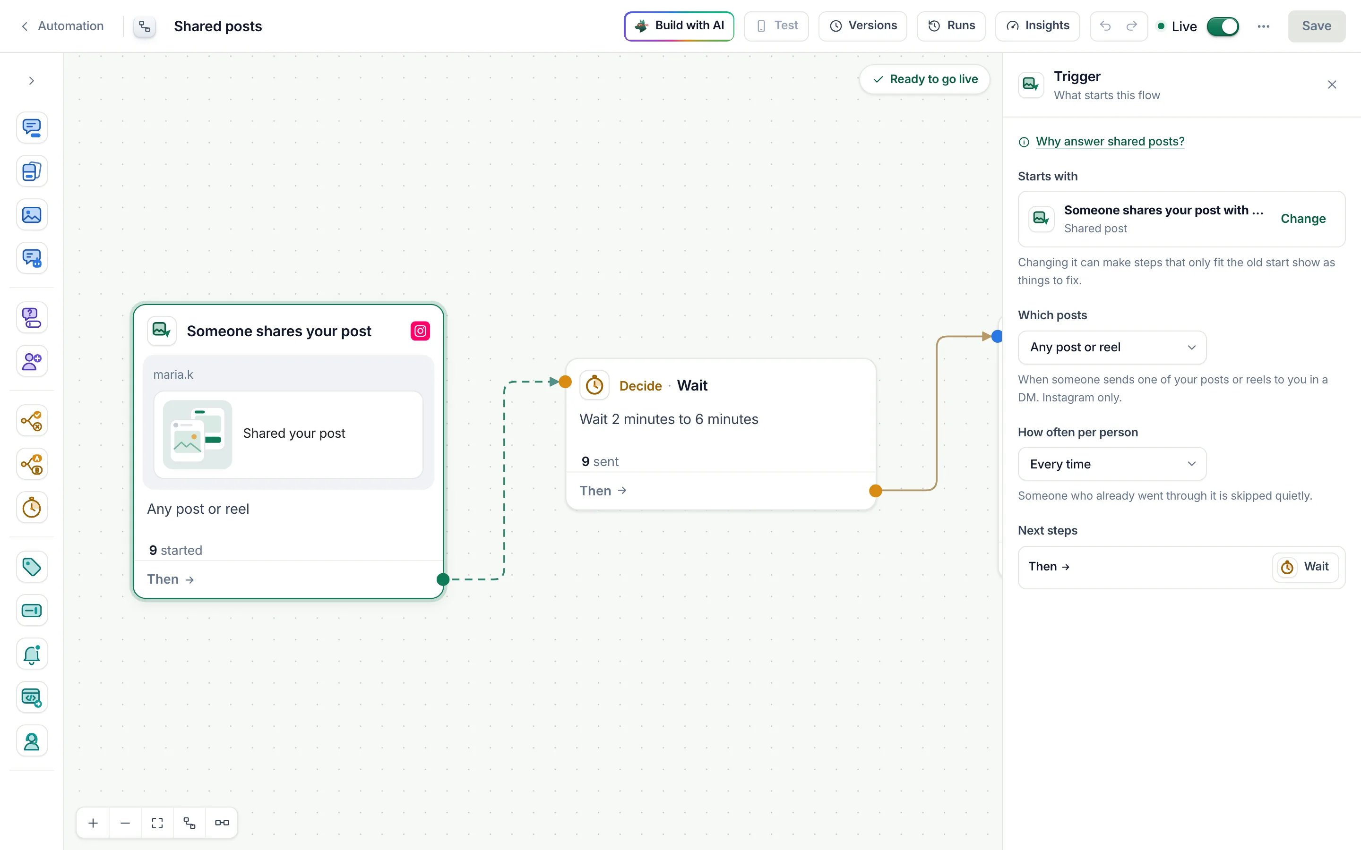1361x850 pixels.
Task: Open Build with AI
Action: click(679, 26)
